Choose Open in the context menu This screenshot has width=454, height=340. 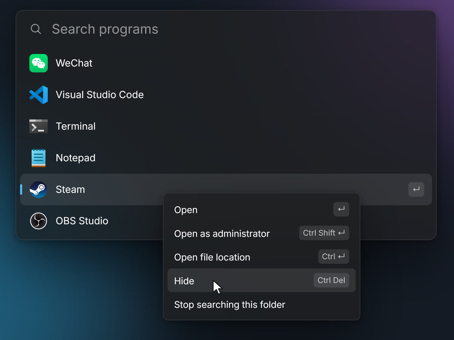262,210
